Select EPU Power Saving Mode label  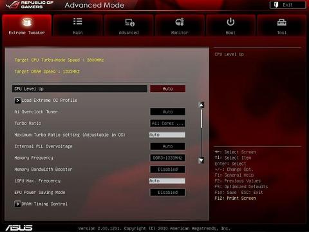pos(40,193)
